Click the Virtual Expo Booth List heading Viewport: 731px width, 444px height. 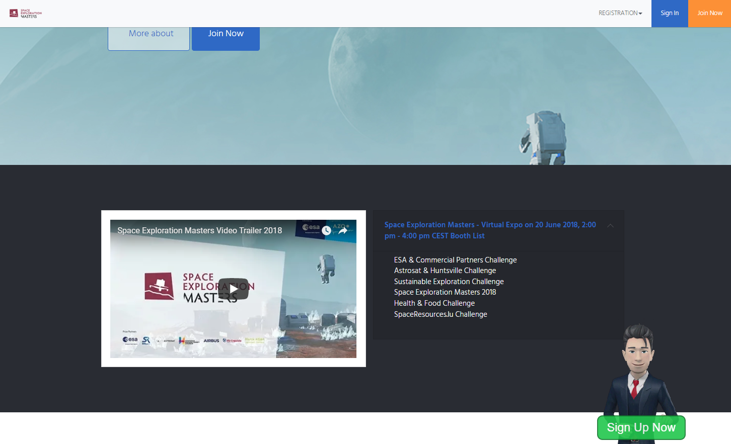[x=490, y=230]
